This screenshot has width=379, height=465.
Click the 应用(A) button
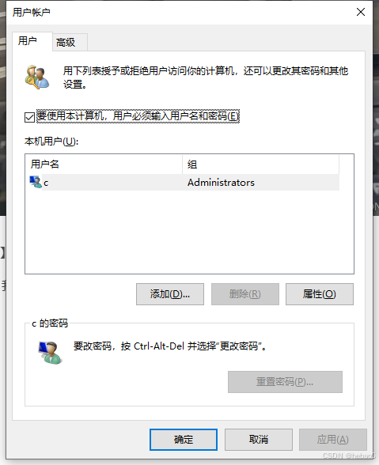333,440
